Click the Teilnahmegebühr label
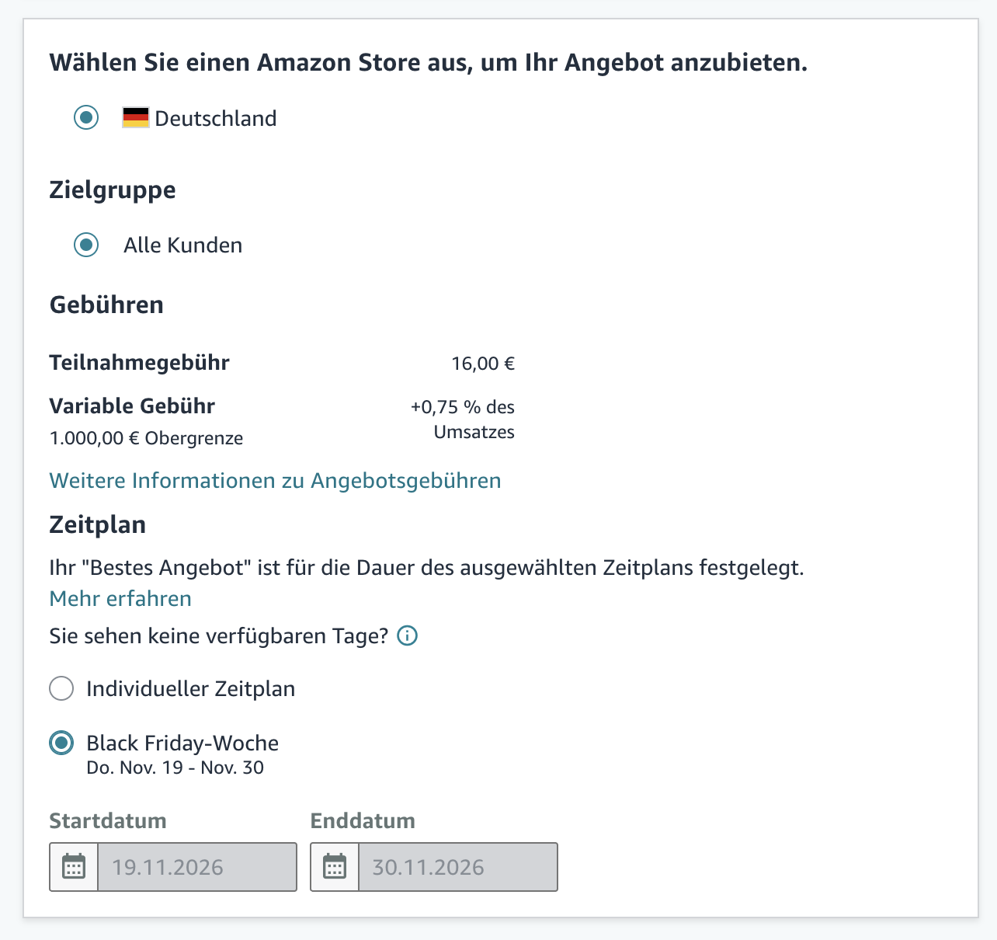 coord(140,363)
